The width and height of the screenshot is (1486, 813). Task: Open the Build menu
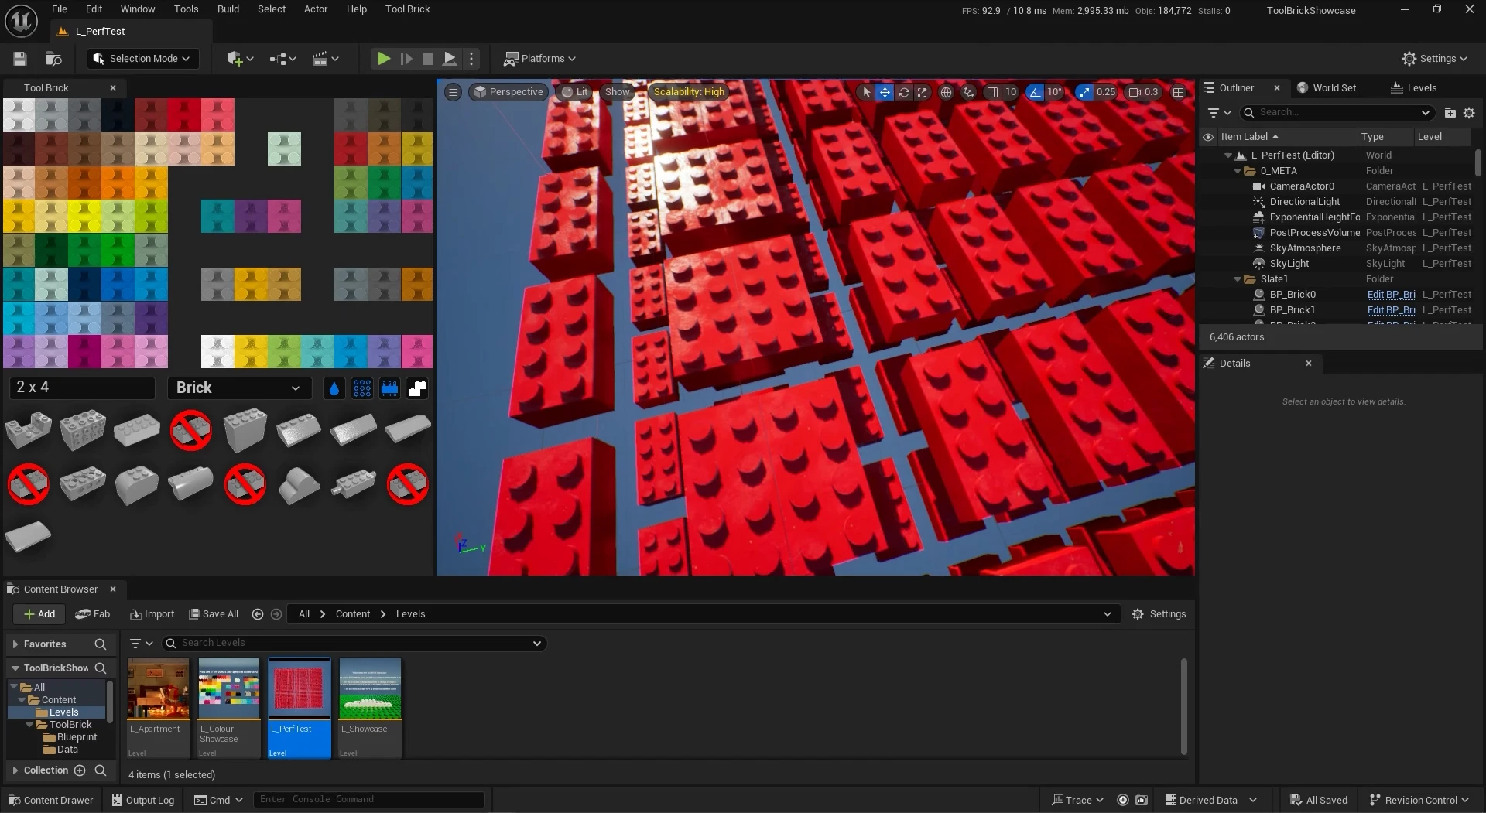tap(228, 9)
